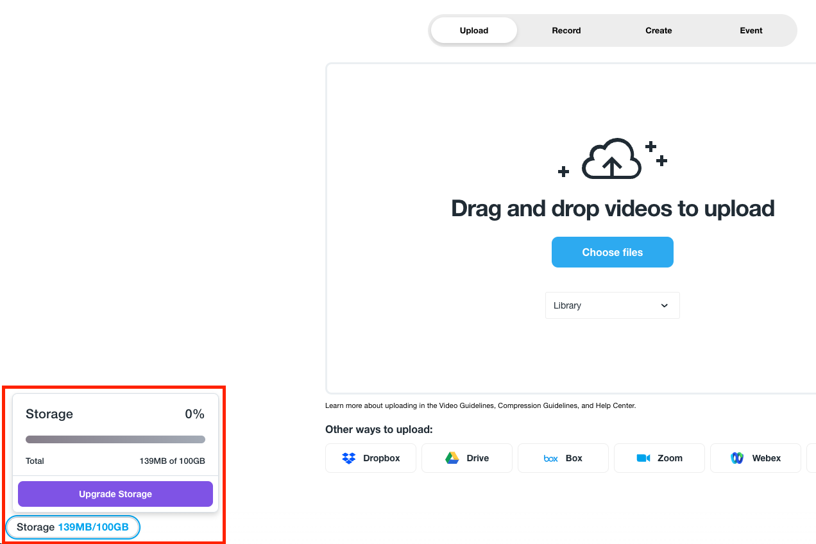
Task: Open the Compression Guidelines link
Action: [538, 405]
